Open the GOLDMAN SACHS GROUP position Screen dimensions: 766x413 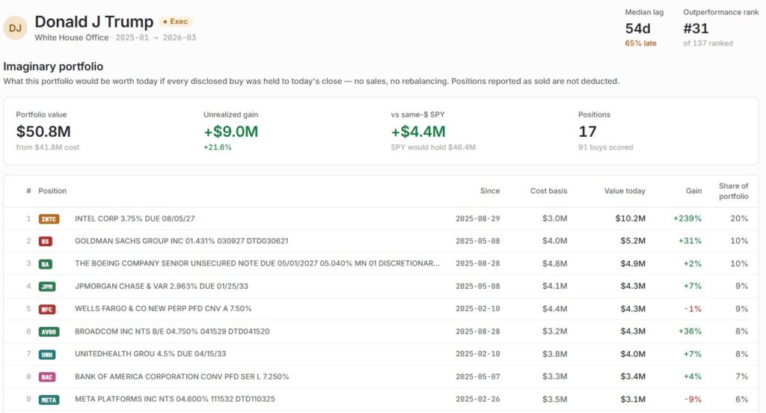381,241
